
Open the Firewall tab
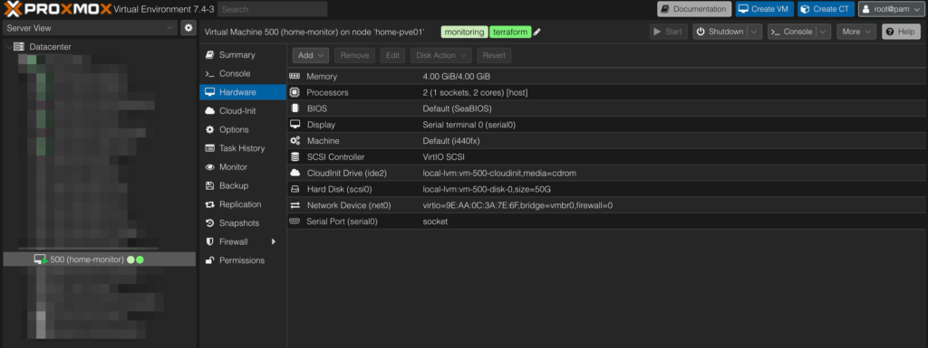[x=243, y=242]
